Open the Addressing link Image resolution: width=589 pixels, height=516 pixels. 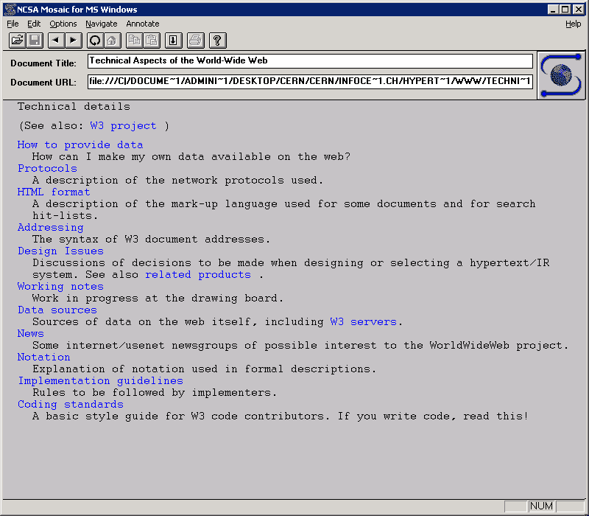50,228
